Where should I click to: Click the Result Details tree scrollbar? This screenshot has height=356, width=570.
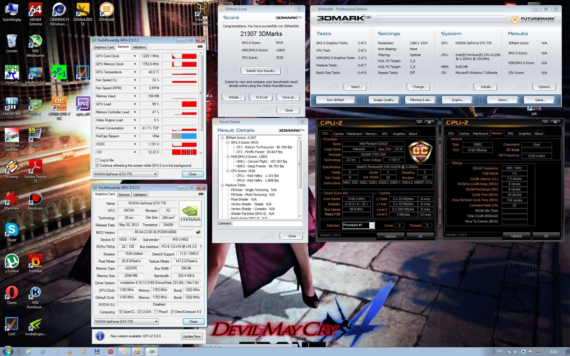point(299,177)
